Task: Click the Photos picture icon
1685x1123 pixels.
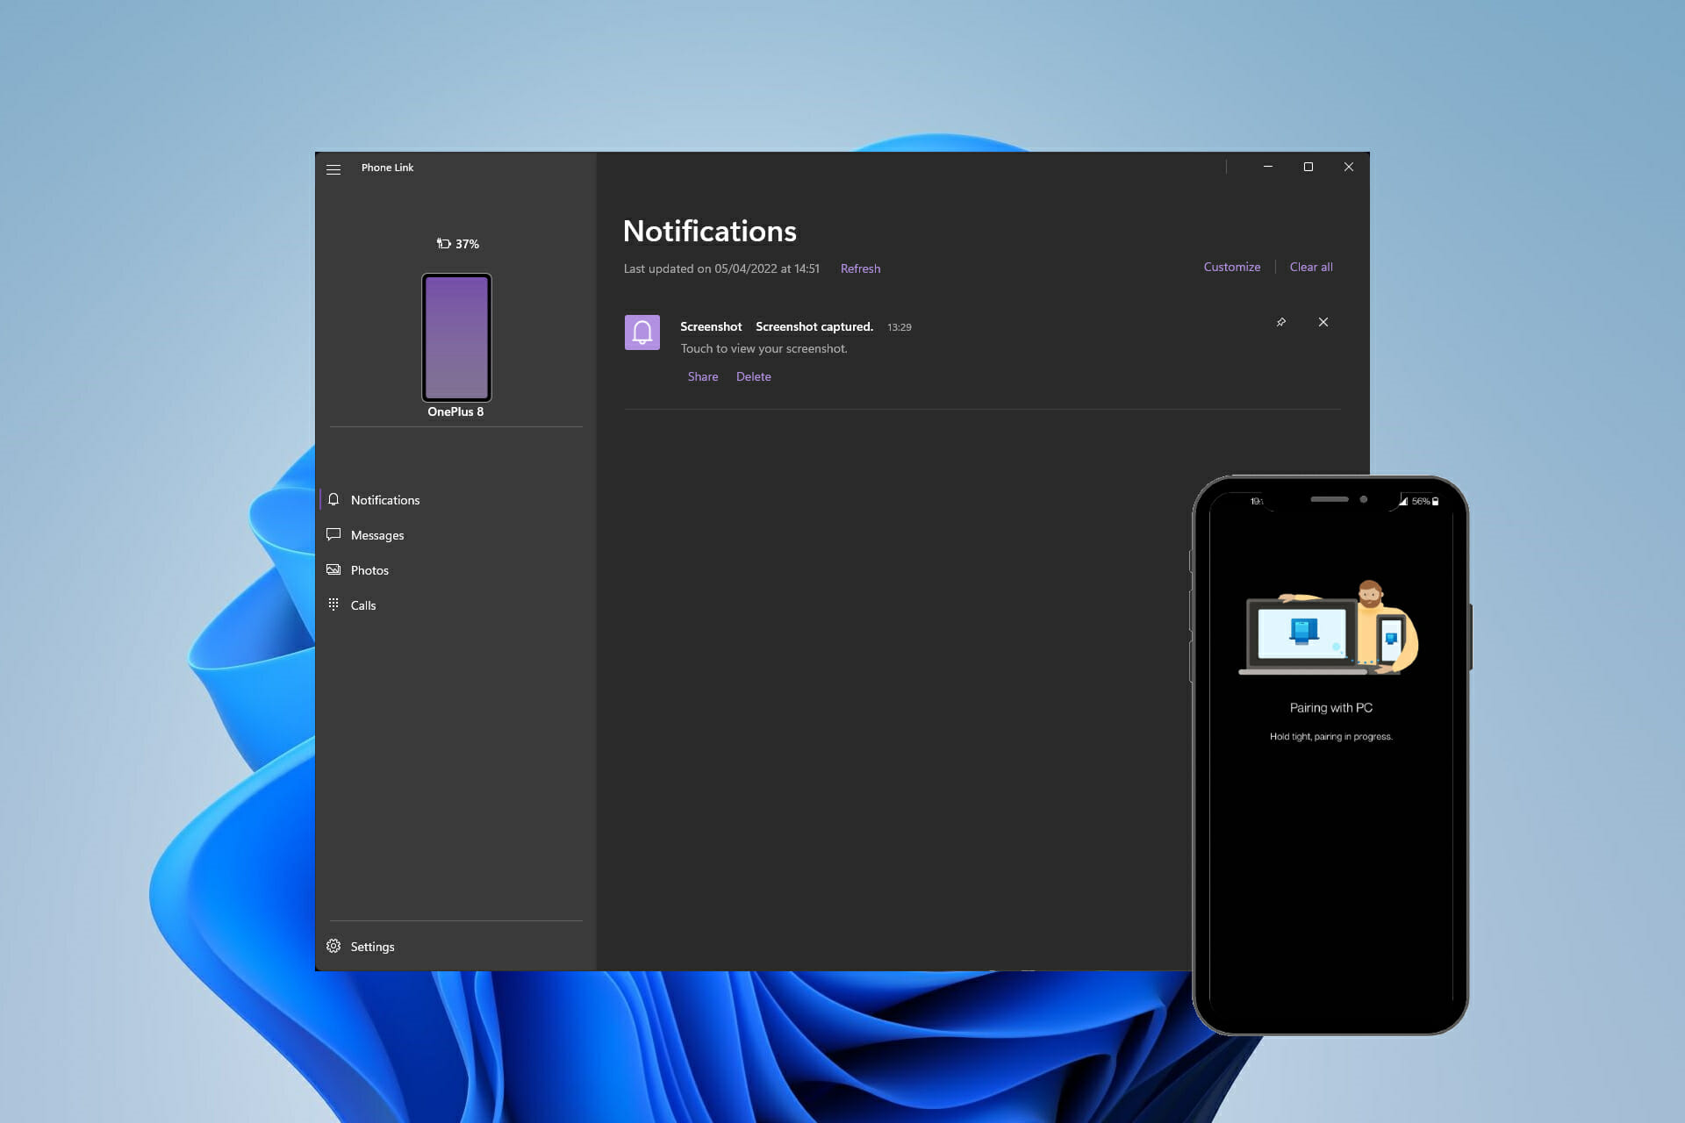Action: 333,569
